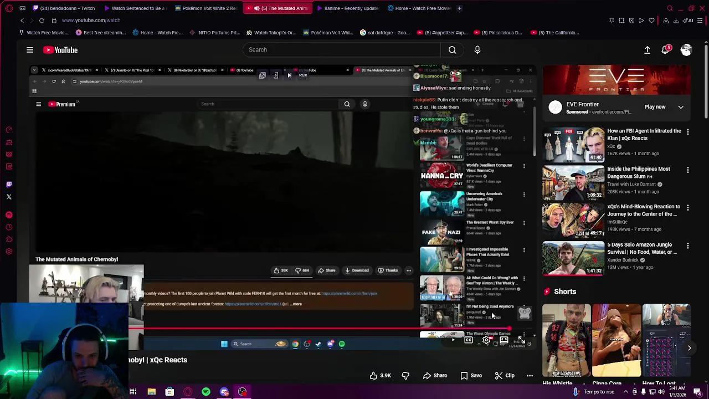Dislike inner video showing 684

click(x=302, y=270)
